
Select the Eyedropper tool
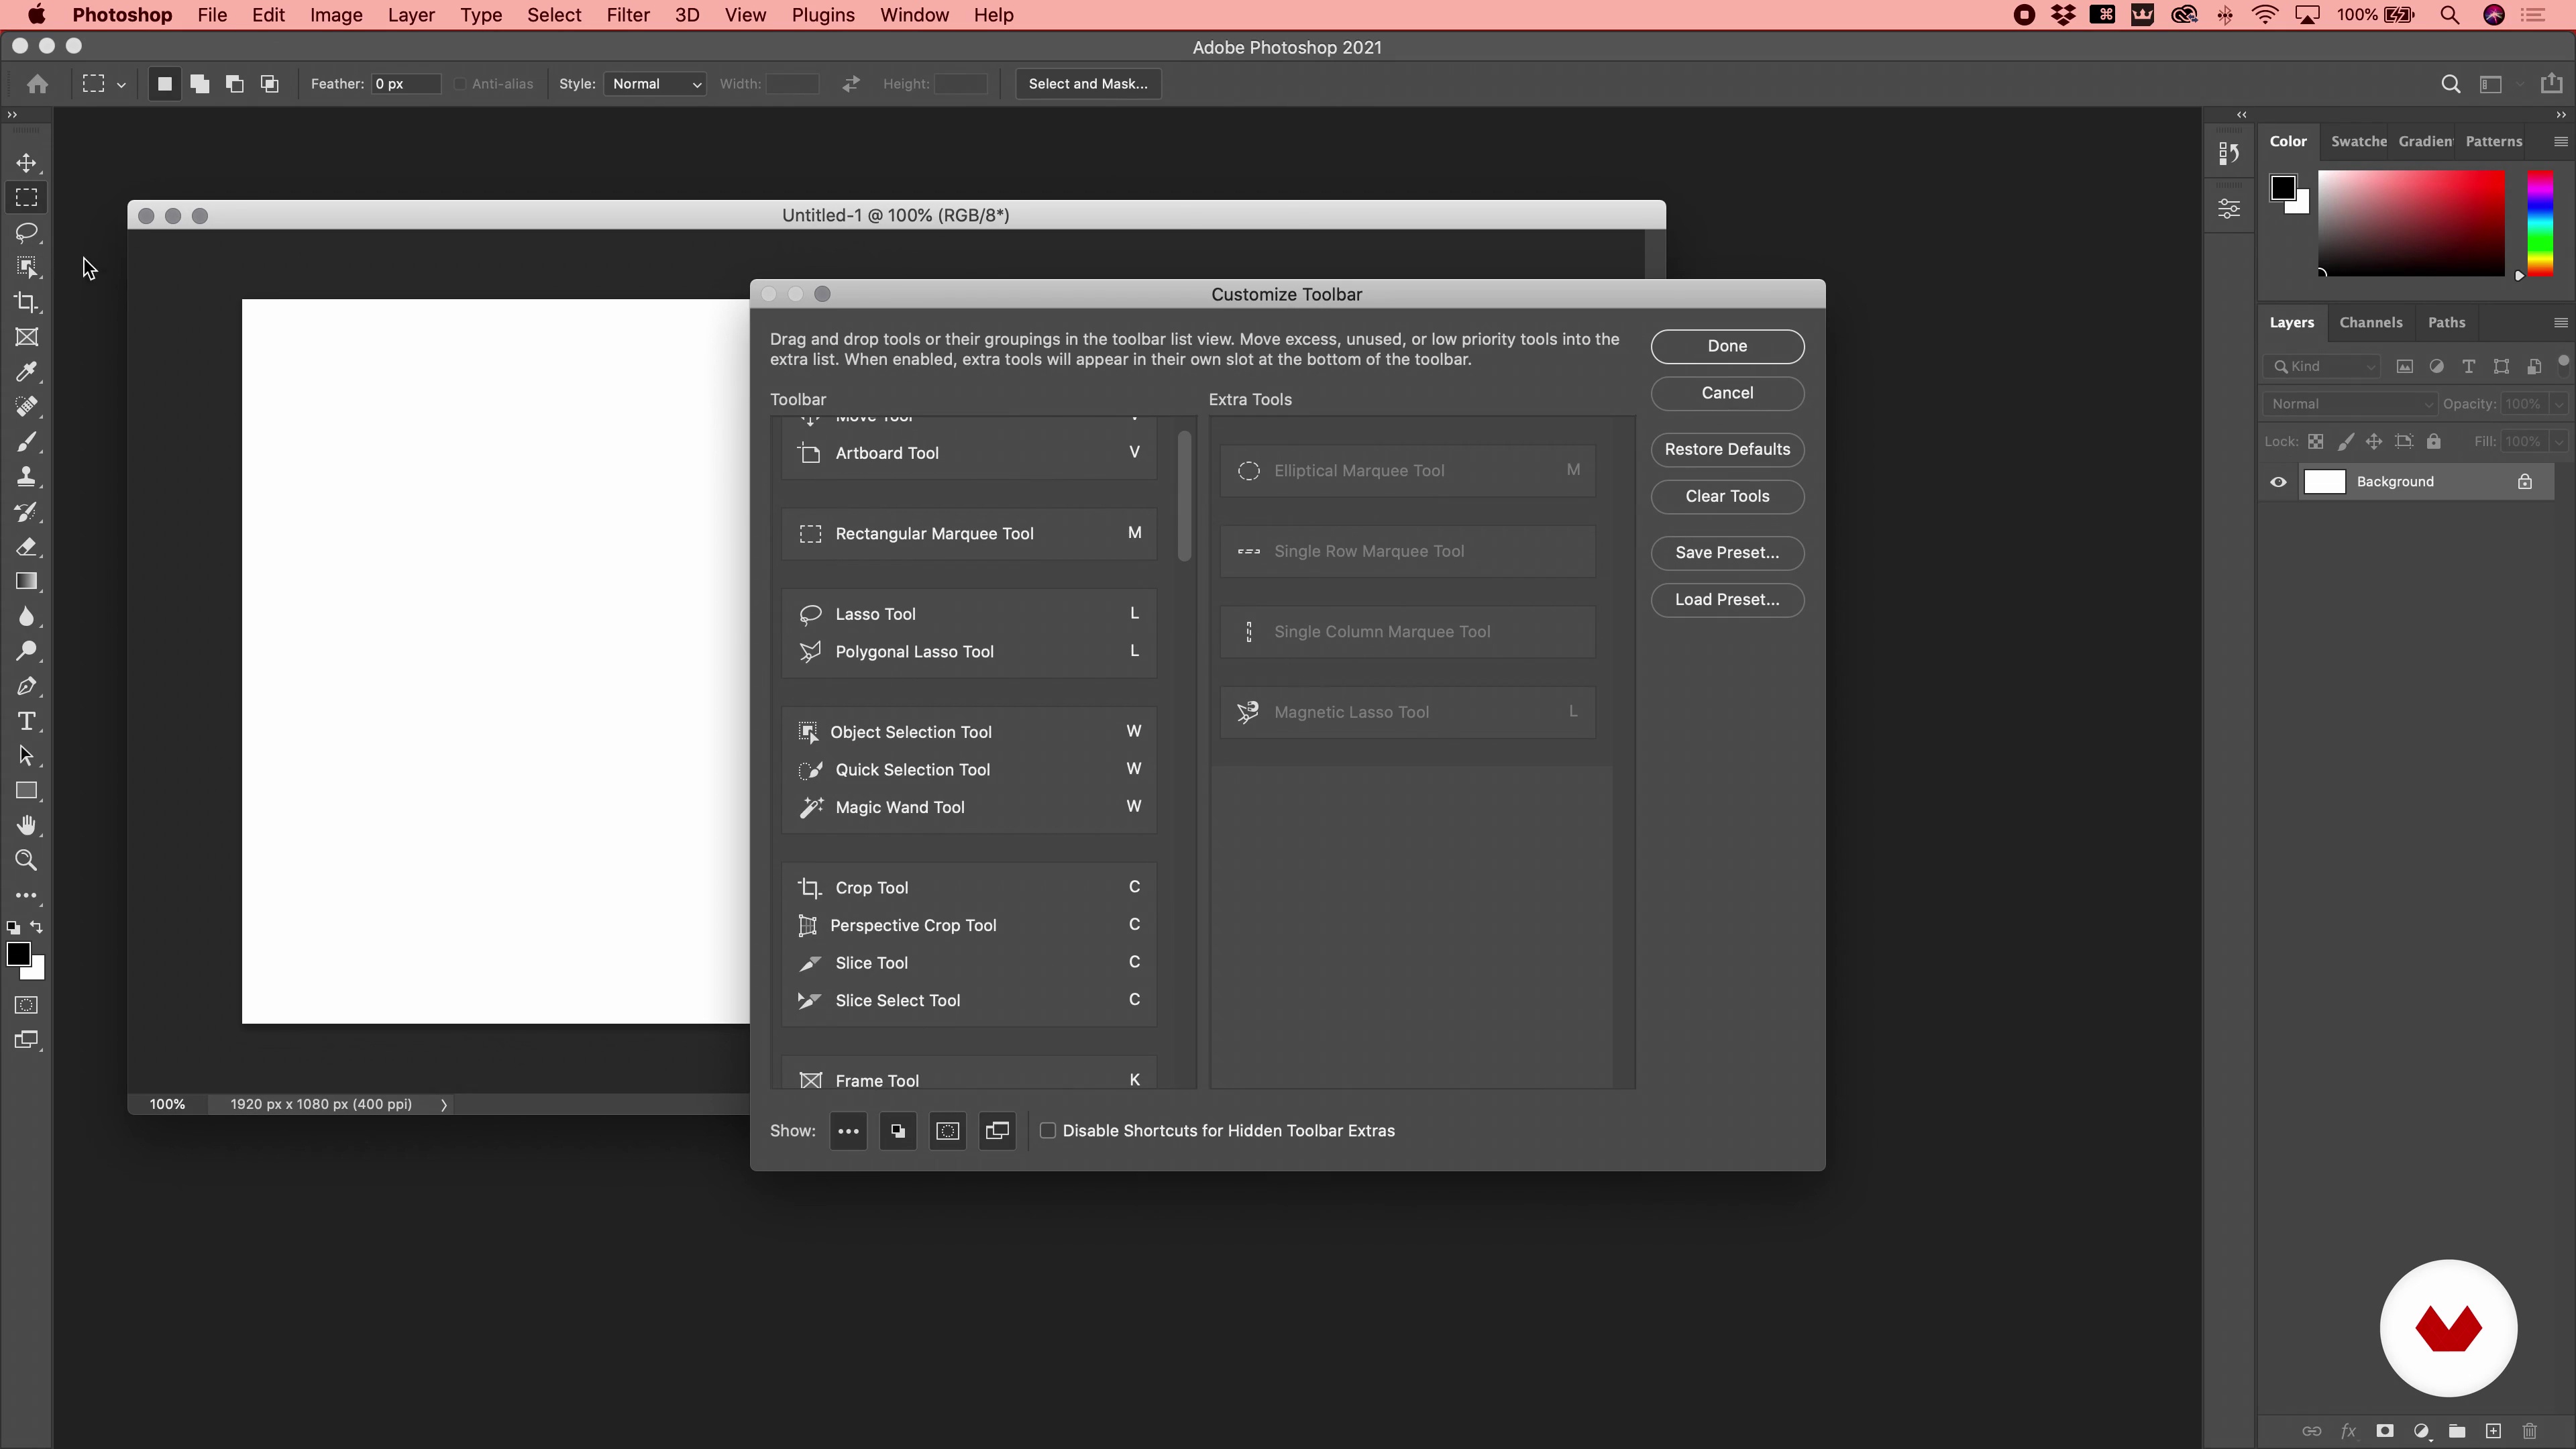point(27,372)
